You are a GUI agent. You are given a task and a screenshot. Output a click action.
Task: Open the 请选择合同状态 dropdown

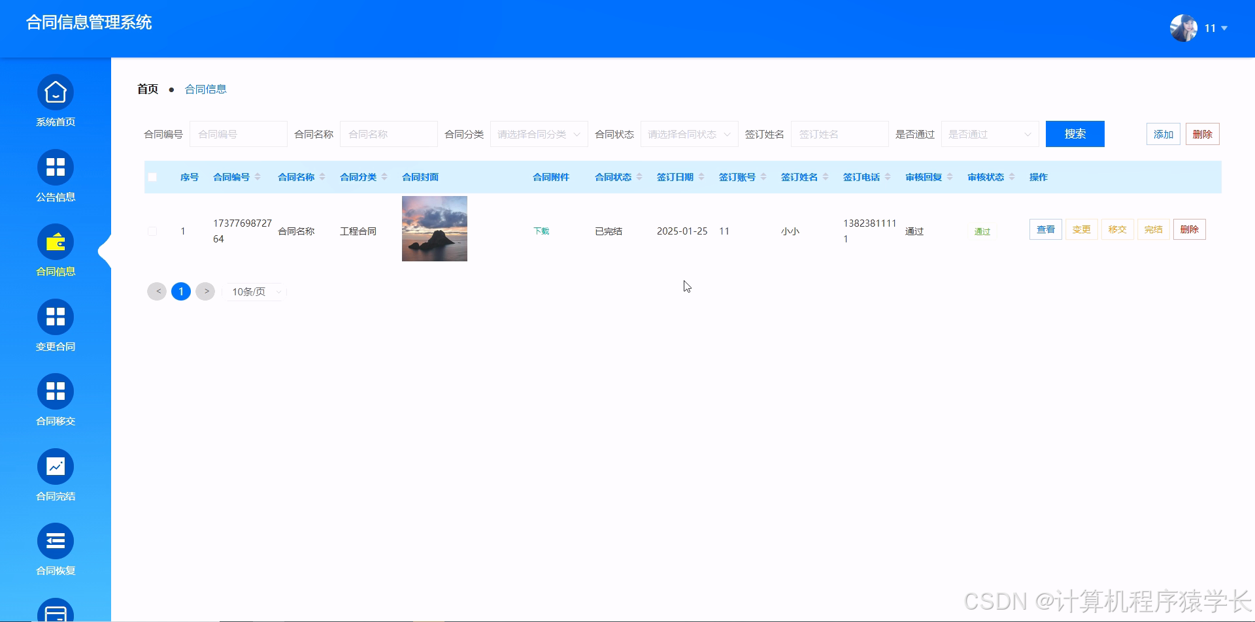click(x=688, y=133)
